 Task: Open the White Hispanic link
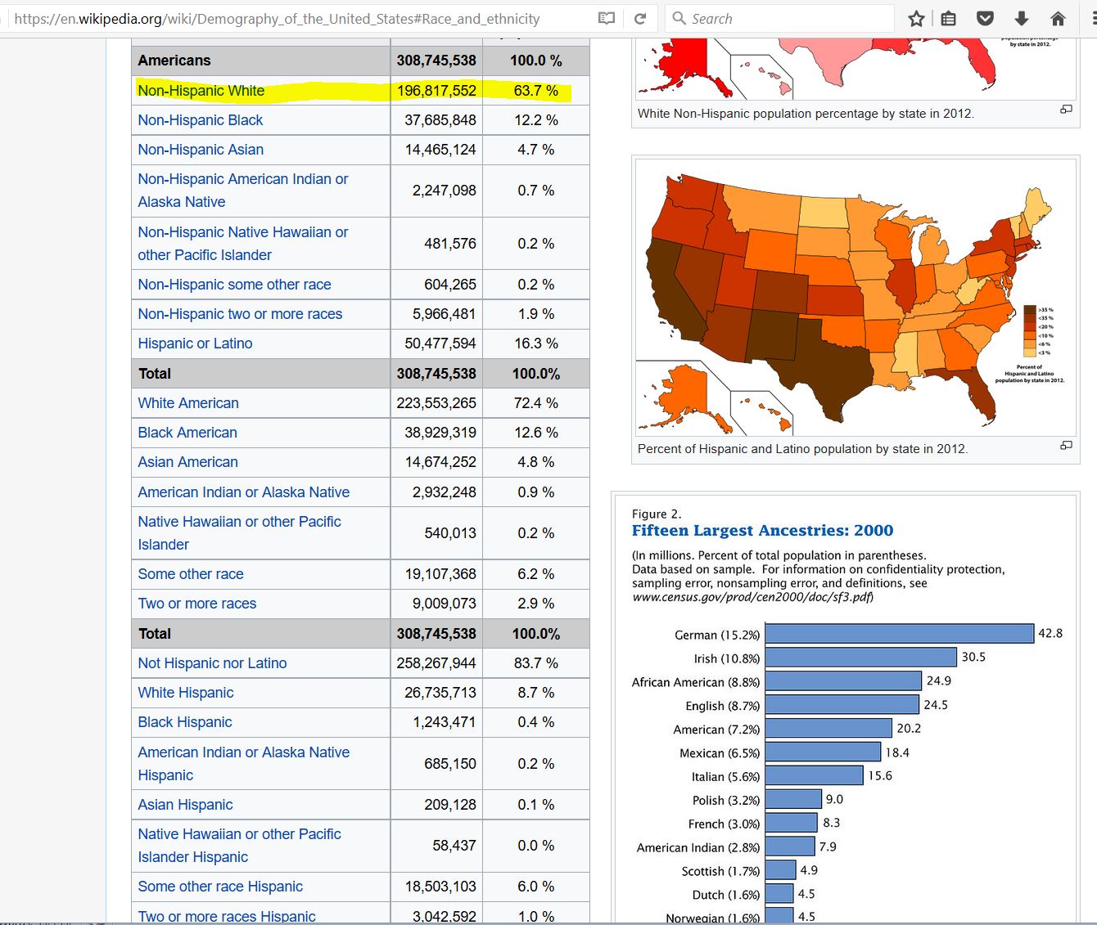click(185, 693)
